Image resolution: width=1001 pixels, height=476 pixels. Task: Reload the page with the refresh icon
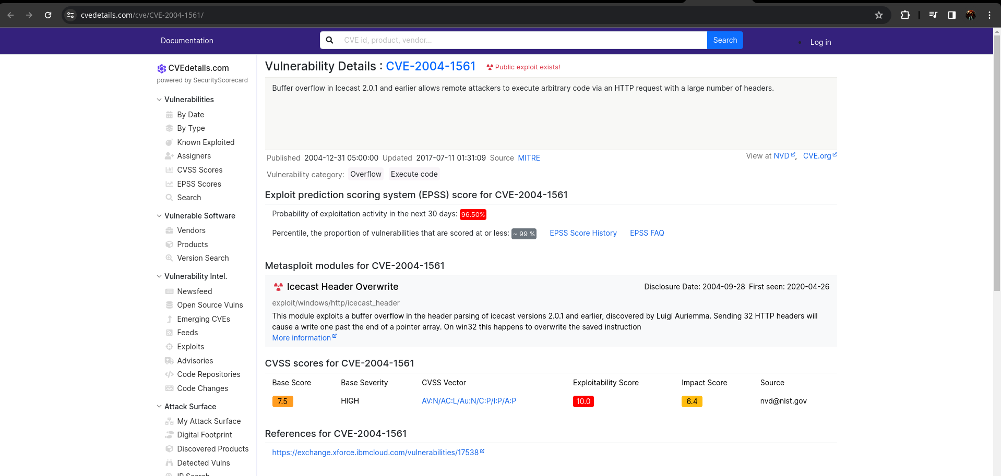pos(48,15)
